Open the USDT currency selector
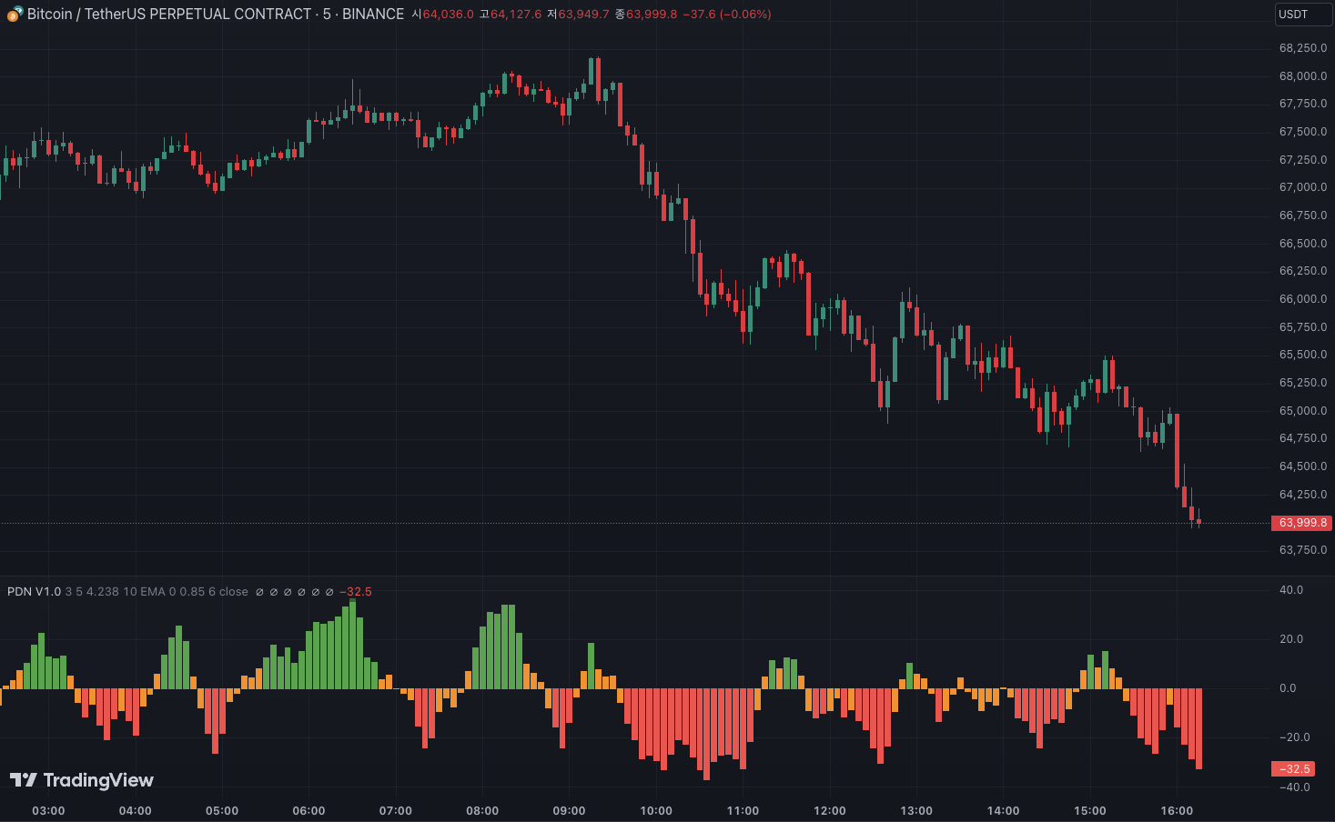This screenshot has width=1335, height=822. (x=1303, y=15)
